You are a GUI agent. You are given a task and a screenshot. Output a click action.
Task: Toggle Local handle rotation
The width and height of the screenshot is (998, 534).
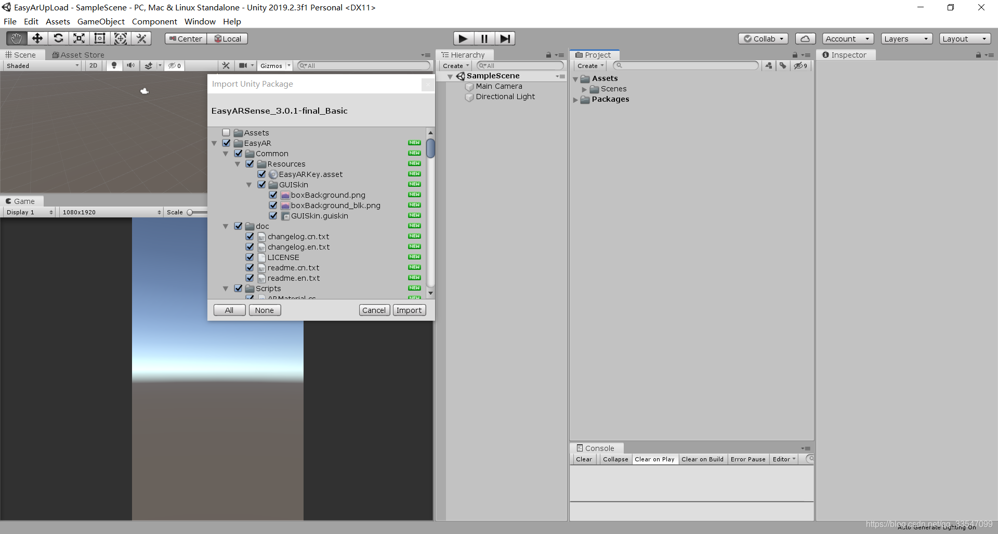[228, 39]
